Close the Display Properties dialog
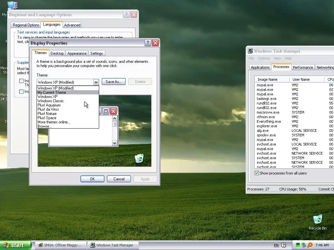The height and width of the screenshot is (250, 334). tap(156, 43)
